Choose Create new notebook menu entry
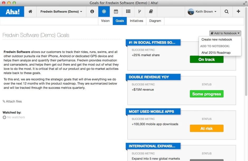 [x=217, y=40]
